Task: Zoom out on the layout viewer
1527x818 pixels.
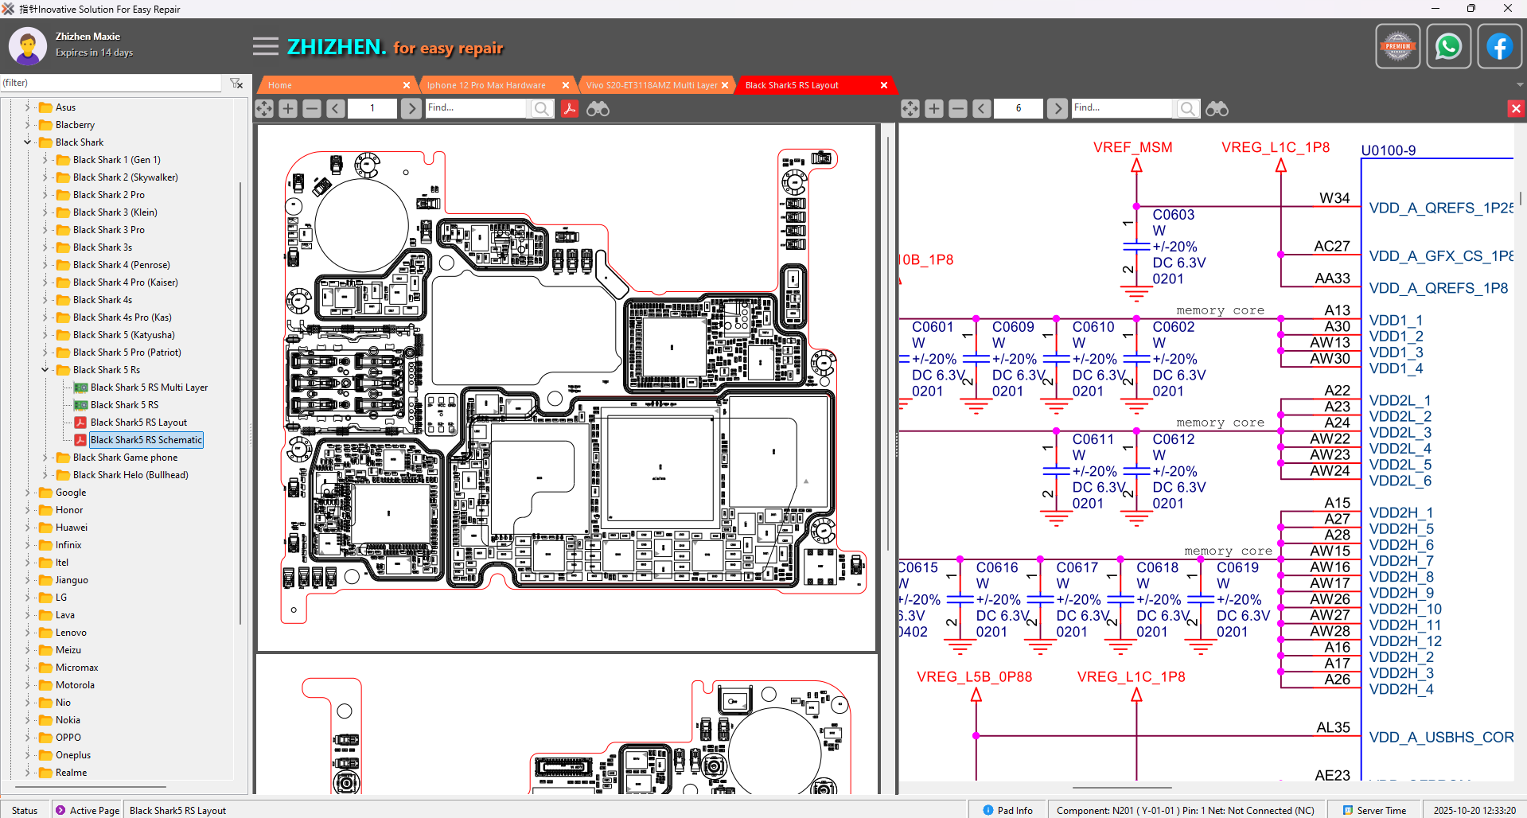Action: (x=312, y=108)
